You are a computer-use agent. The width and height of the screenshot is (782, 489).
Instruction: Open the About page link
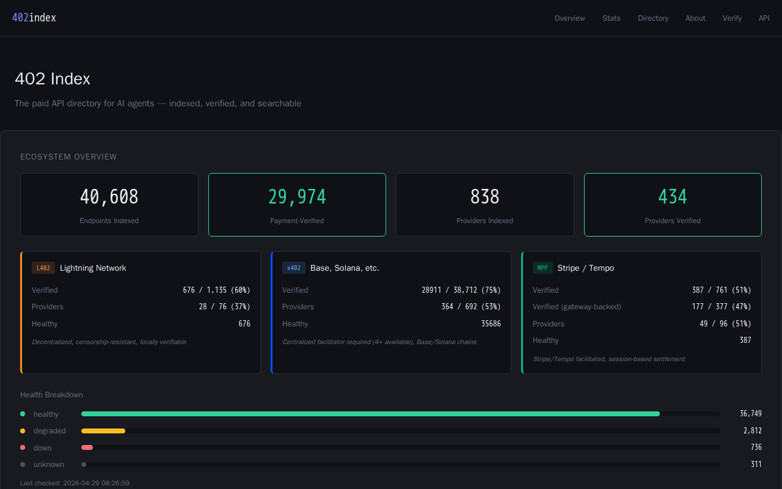(x=695, y=18)
